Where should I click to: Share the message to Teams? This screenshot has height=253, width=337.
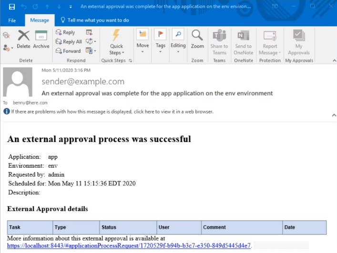click(219, 42)
